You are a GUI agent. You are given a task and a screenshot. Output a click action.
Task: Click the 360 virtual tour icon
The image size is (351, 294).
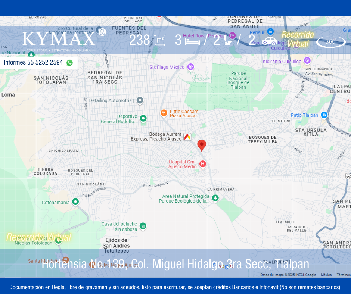[x=331, y=42]
